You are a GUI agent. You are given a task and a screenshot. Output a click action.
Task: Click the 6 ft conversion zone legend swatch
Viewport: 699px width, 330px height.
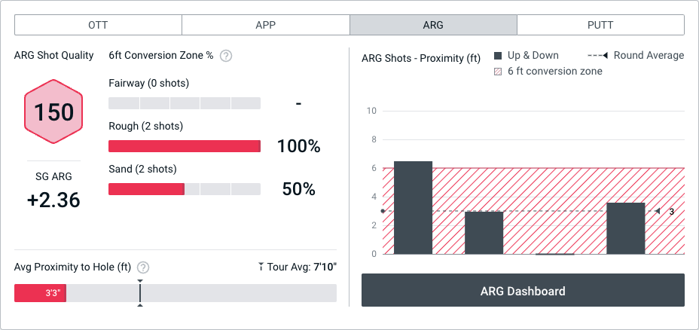498,72
